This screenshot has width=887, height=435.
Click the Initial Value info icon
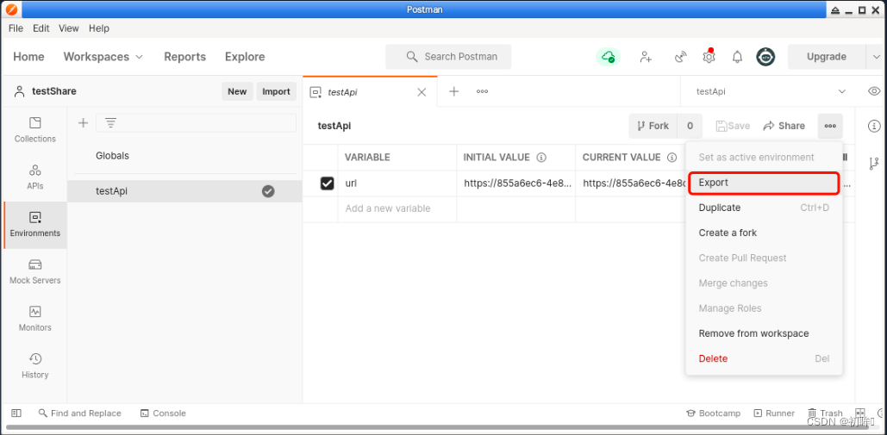[541, 157]
